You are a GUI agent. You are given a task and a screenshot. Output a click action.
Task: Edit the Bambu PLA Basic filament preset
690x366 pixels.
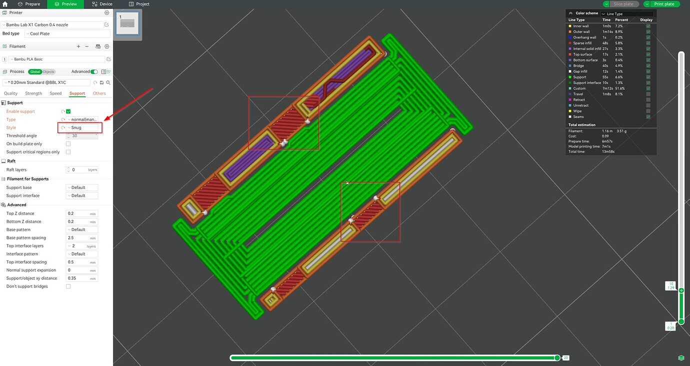tap(108, 59)
